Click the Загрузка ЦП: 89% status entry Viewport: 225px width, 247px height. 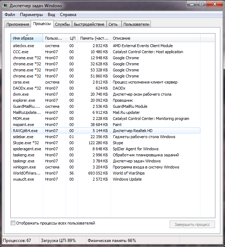[x=58, y=241]
